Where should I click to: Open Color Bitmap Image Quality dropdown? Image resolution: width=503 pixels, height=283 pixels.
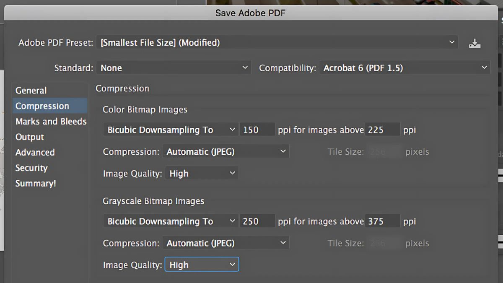(202, 174)
